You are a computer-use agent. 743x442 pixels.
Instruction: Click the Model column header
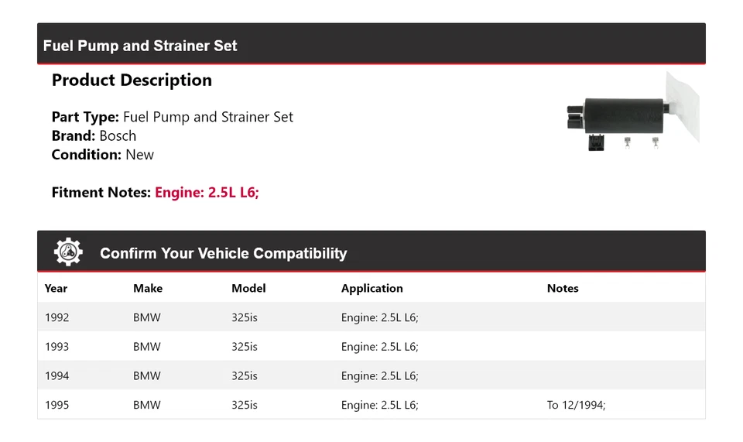coord(248,288)
